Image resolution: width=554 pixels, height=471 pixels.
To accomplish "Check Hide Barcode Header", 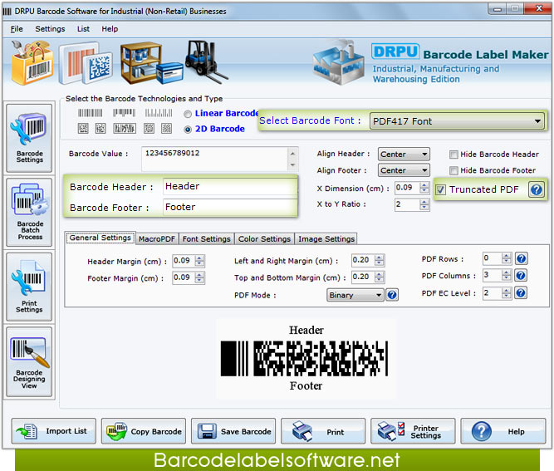I will point(453,155).
